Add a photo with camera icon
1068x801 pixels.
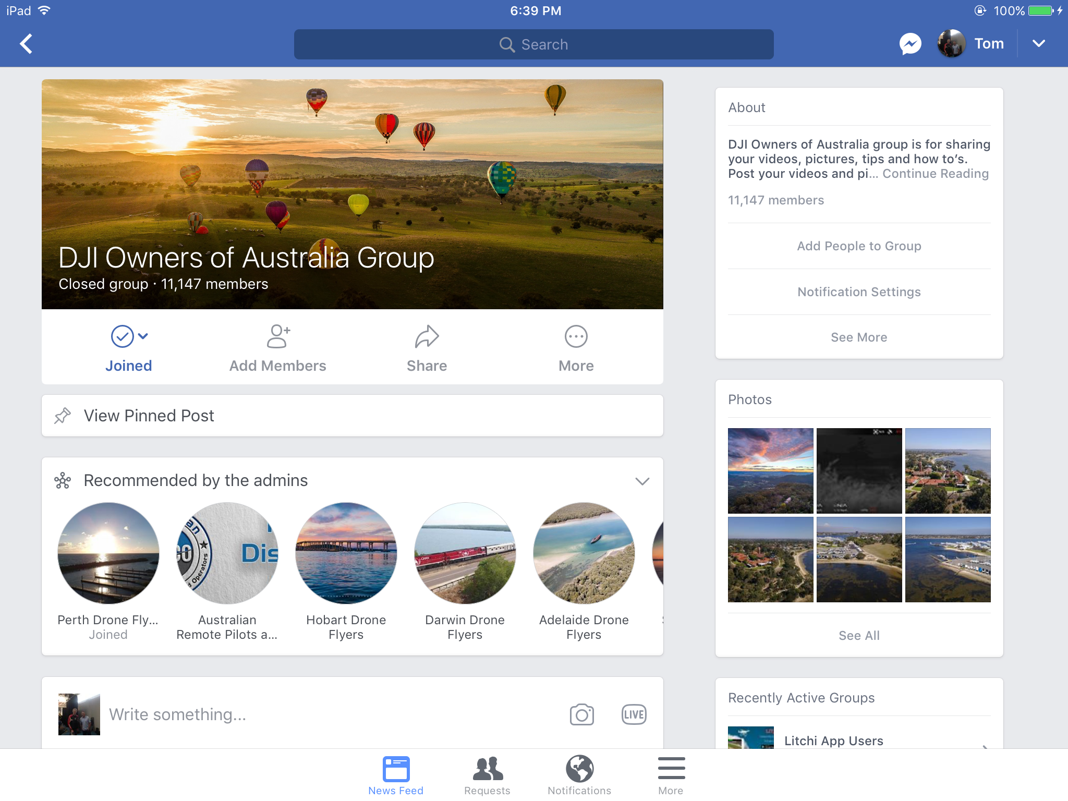coord(581,714)
